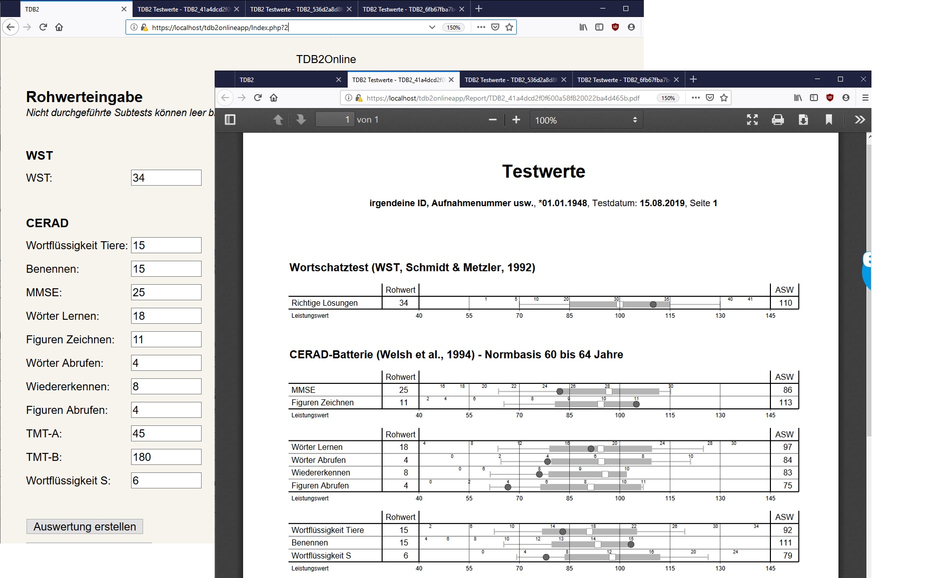Navigate back in the PDF browser window
The width and height of the screenshot is (944, 578).
coord(226,98)
